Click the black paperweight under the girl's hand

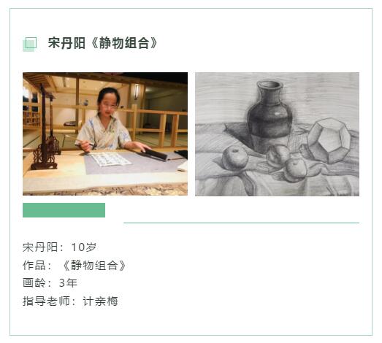coord(155,155)
